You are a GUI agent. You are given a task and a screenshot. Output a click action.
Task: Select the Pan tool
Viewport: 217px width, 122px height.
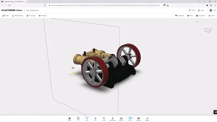coord(96,119)
